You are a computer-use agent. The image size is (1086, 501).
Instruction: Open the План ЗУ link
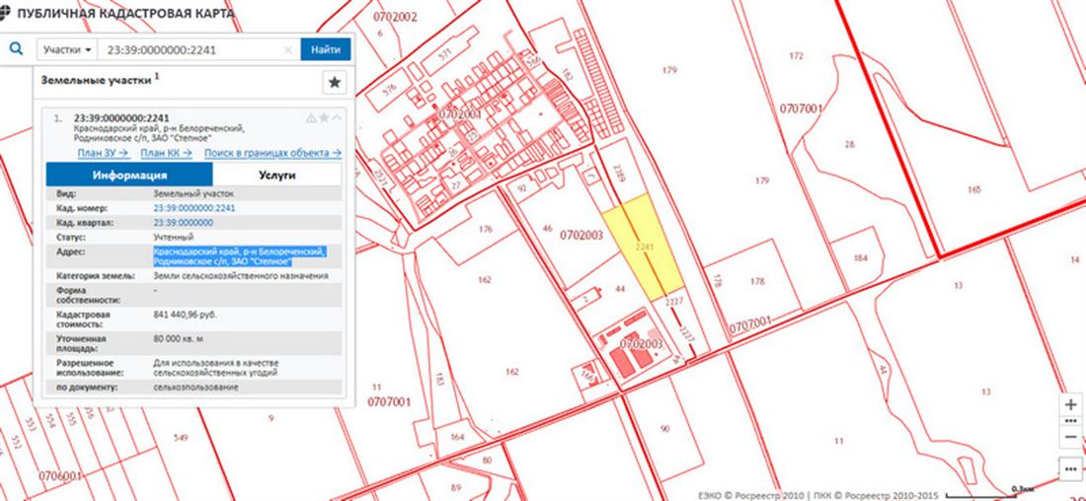(103, 153)
